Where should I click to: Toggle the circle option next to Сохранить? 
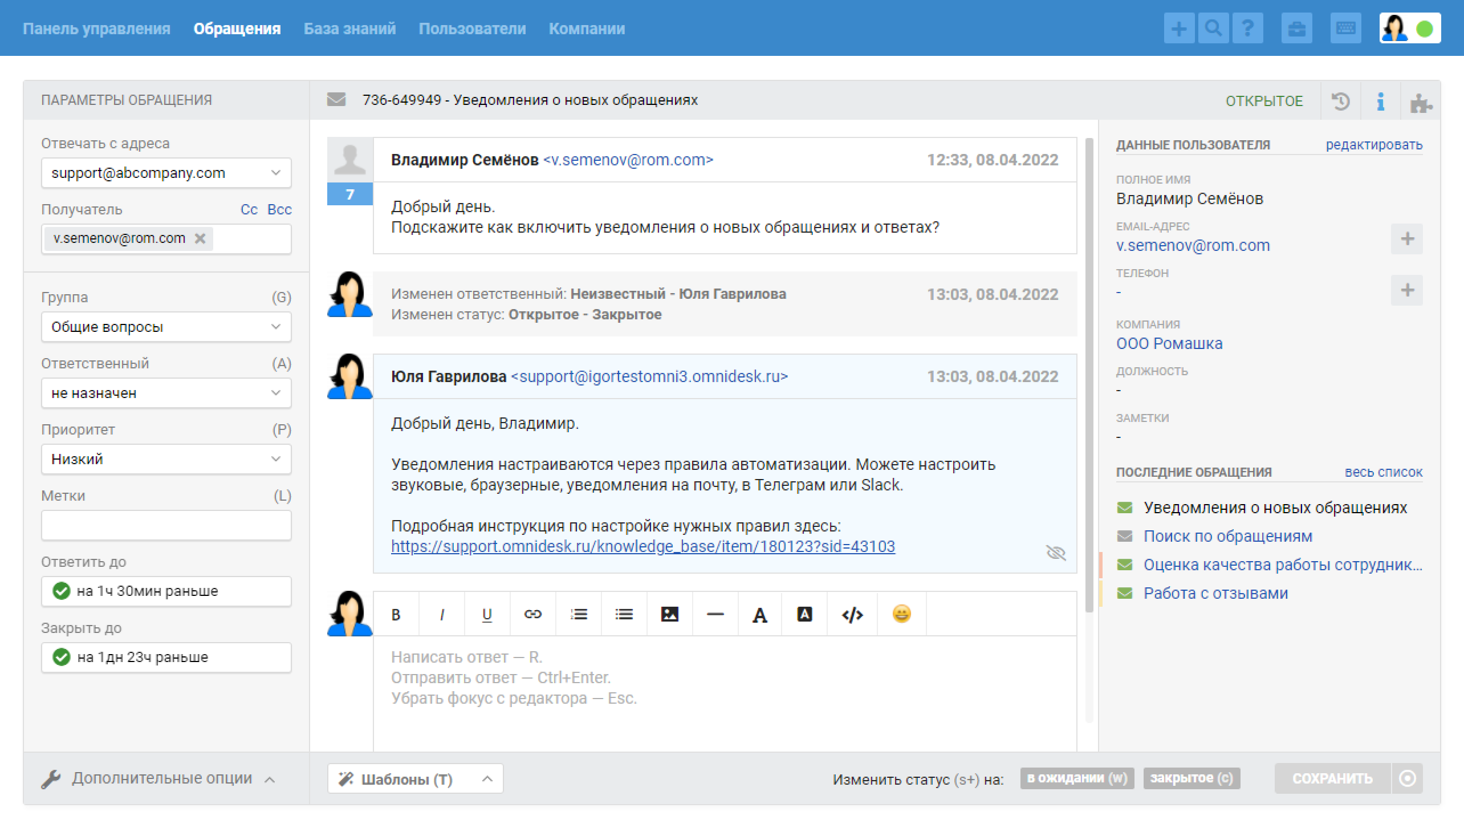pos(1408,778)
